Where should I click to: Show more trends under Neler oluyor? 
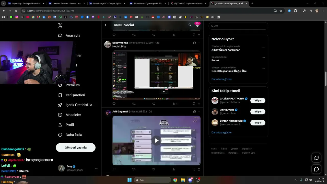point(222,79)
